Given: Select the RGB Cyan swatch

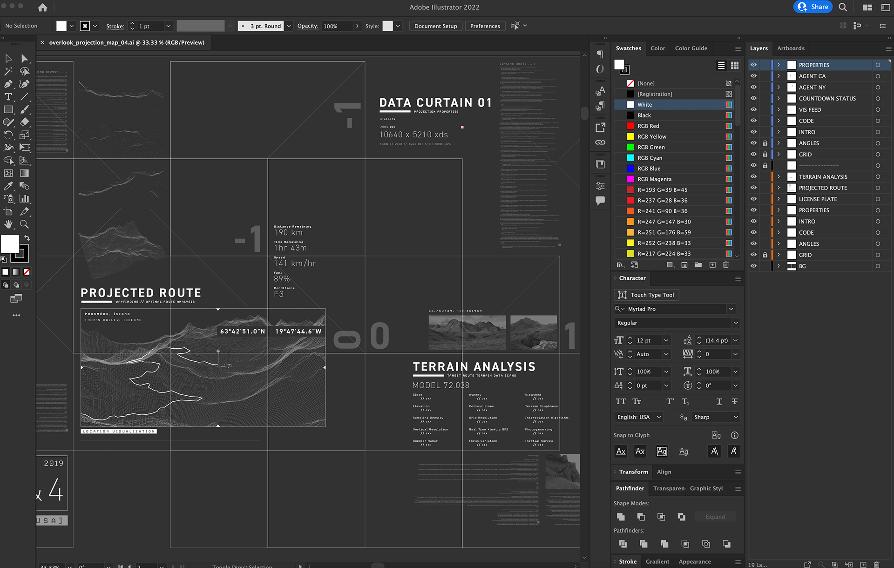Looking at the screenshot, I should point(650,158).
